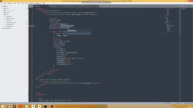Expand the node_modules folder arrow
This screenshot has width=193, height=108.
click(x=3, y=10)
